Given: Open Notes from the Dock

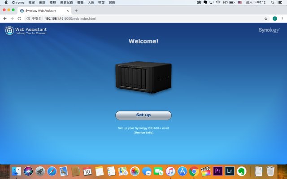Looking at the screenshot, I should coord(100,171).
